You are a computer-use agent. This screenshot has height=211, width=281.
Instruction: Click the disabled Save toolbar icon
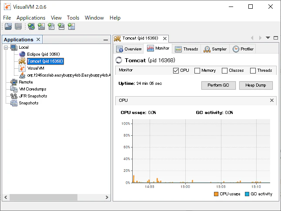(x=18, y=27)
